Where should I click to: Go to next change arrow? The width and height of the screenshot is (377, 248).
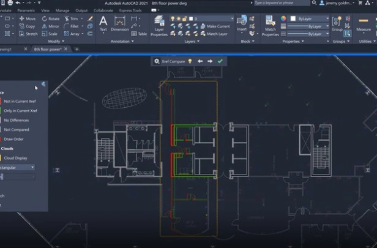[210, 61]
